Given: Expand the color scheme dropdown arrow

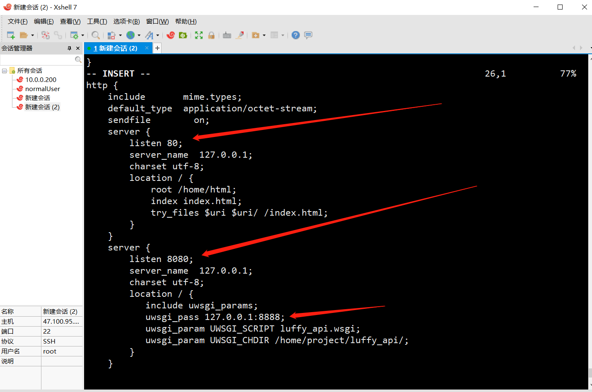Looking at the screenshot, I should click(x=120, y=35).
